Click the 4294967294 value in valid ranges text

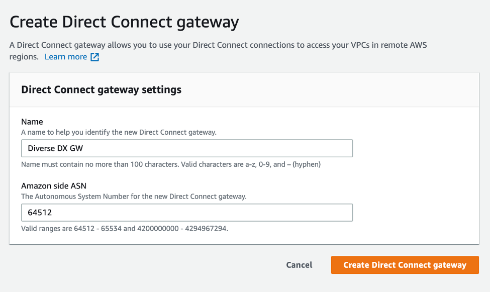(206, 228)
